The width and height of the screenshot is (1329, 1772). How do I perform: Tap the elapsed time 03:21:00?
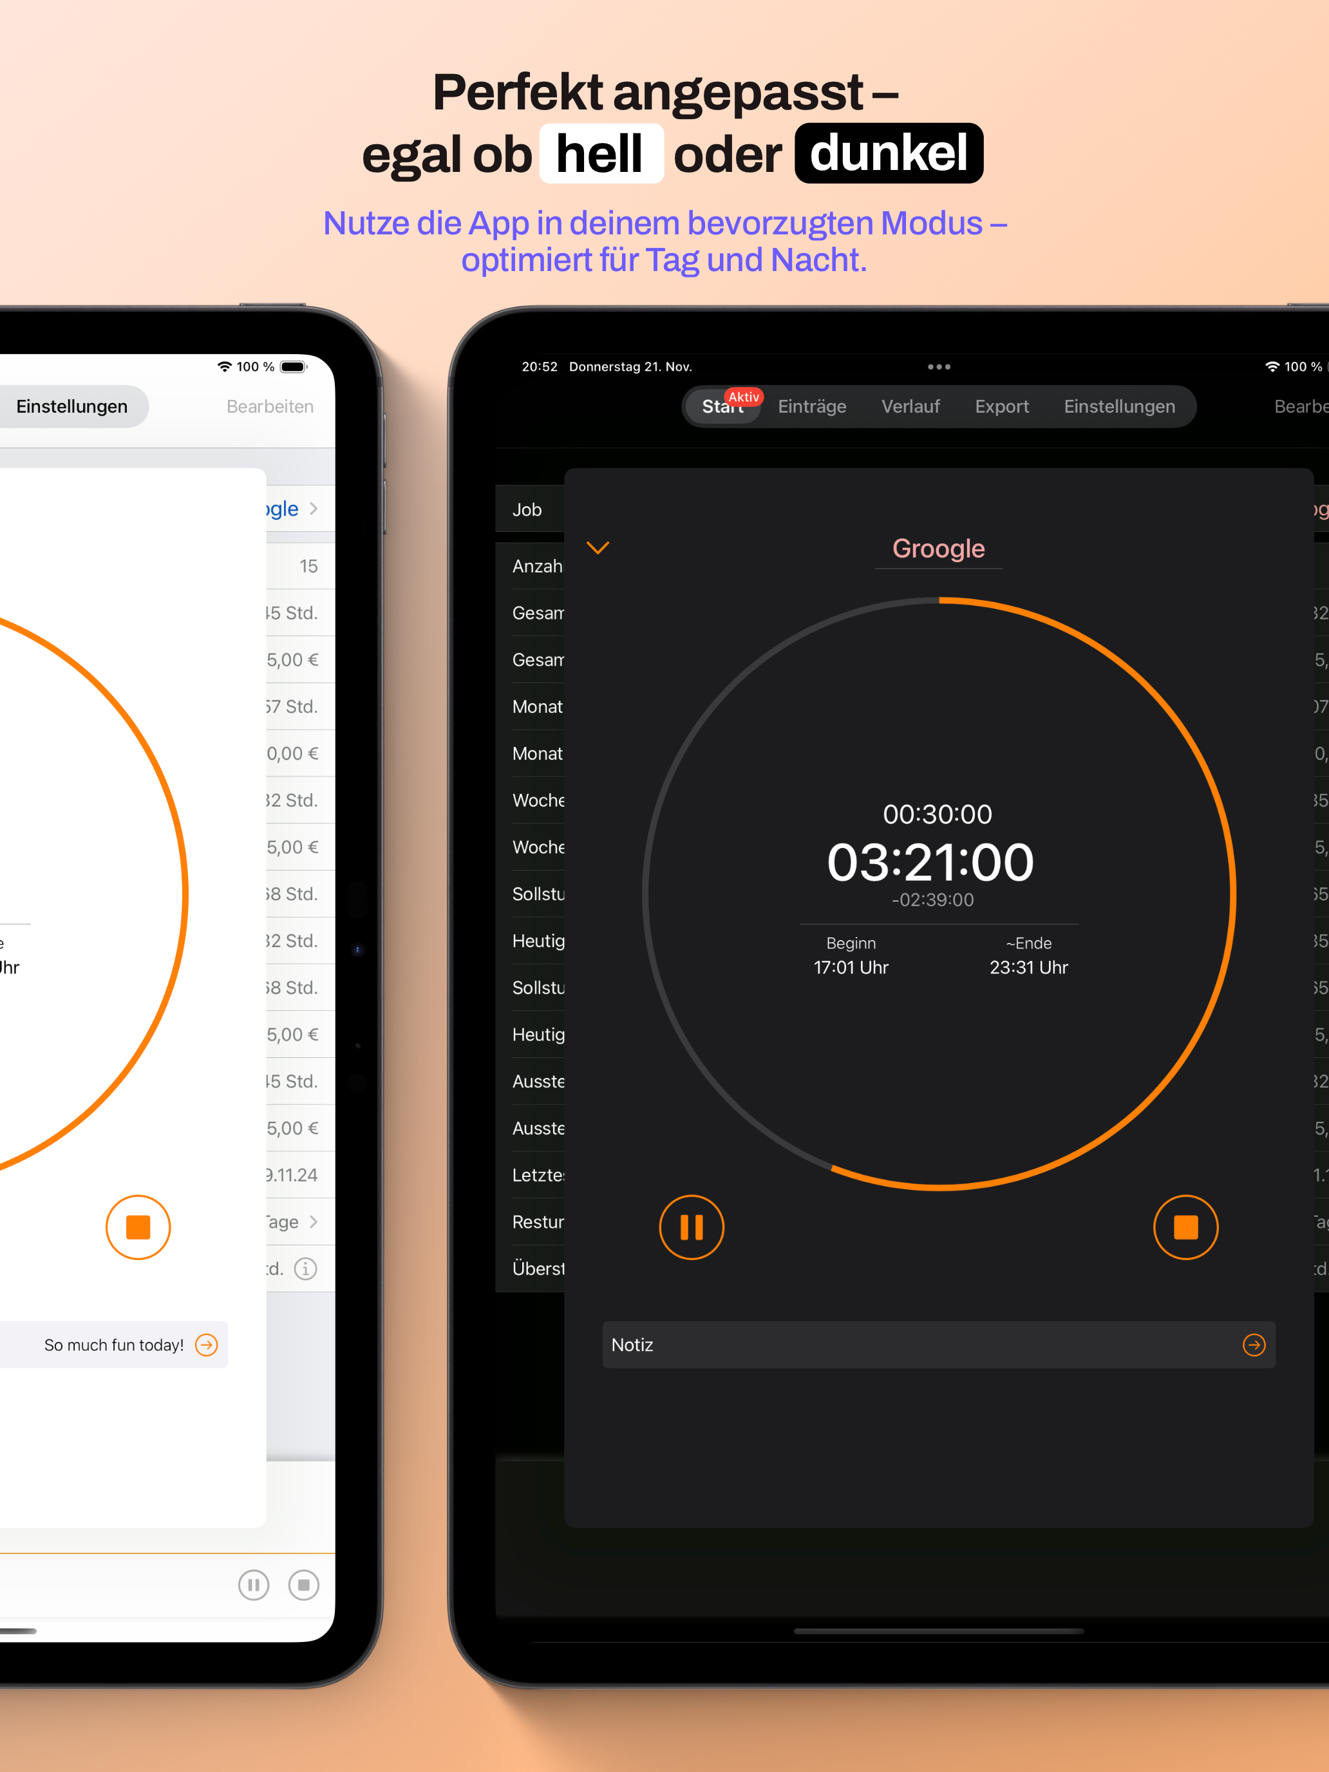(x=930, y=863)
